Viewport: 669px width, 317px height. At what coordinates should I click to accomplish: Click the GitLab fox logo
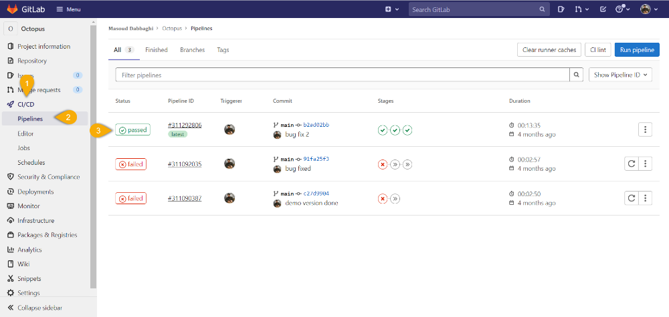(x=12, y=9)
